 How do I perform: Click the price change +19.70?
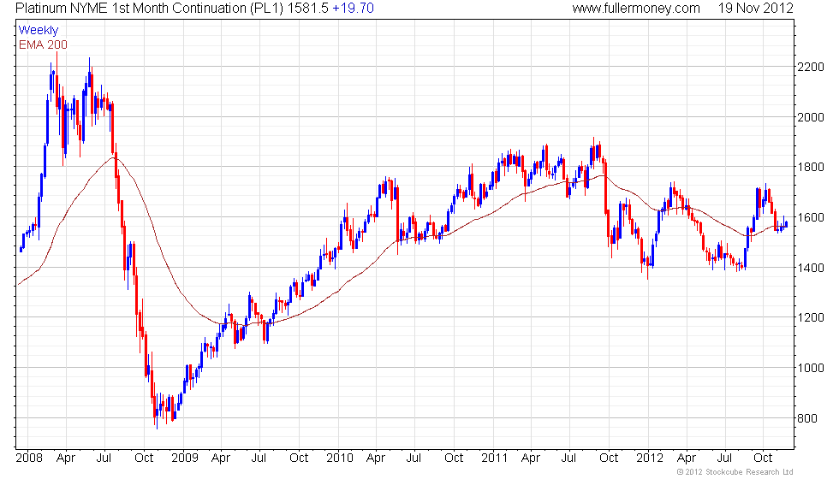(x=353, y=8)
